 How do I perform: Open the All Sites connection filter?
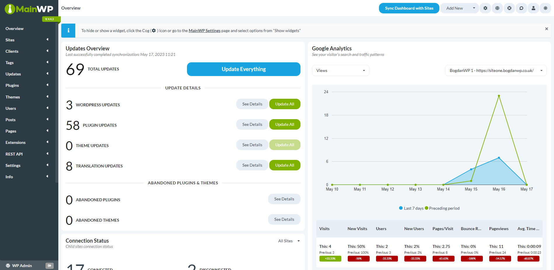coord(289,241)
